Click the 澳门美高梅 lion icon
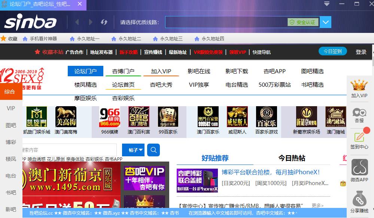The height and width of the screenshot is (218, 374). 66,117
